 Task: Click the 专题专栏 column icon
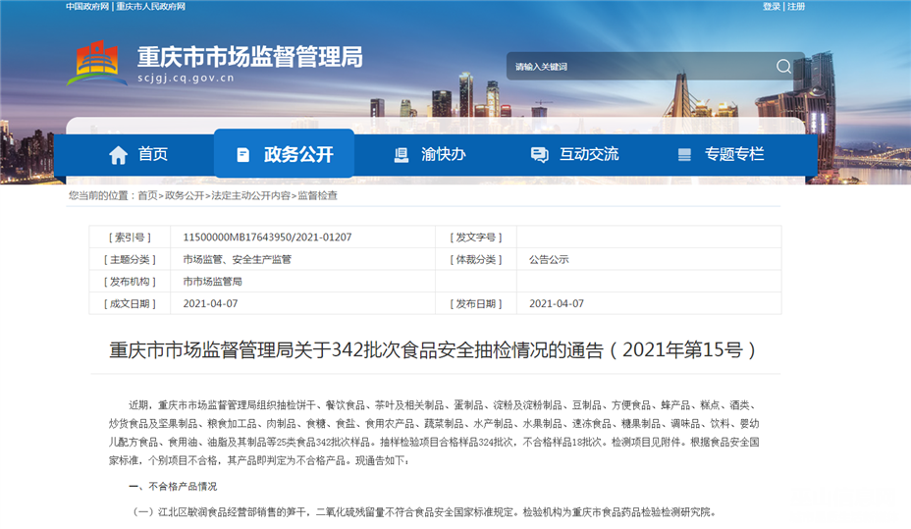pyautogui.click(x=684, y=155)
